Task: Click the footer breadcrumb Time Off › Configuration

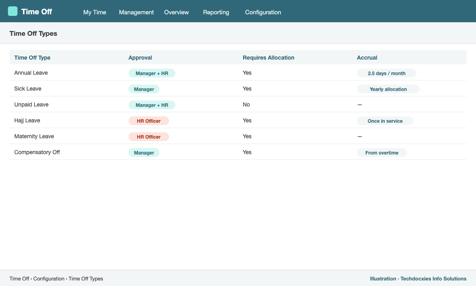Action: click(x=37, y=278)
